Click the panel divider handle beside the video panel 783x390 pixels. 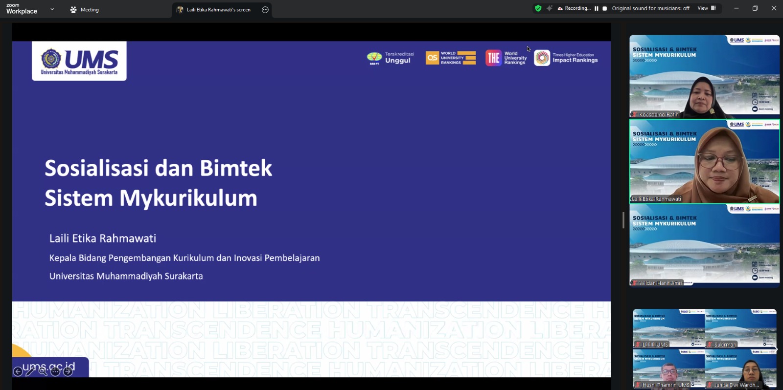(623, 220)
